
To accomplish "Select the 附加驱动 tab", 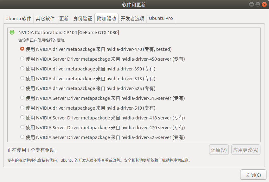I will [x=106, y=18].
